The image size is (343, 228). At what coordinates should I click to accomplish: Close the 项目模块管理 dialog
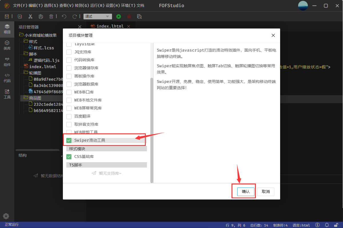tap(273, 35)
